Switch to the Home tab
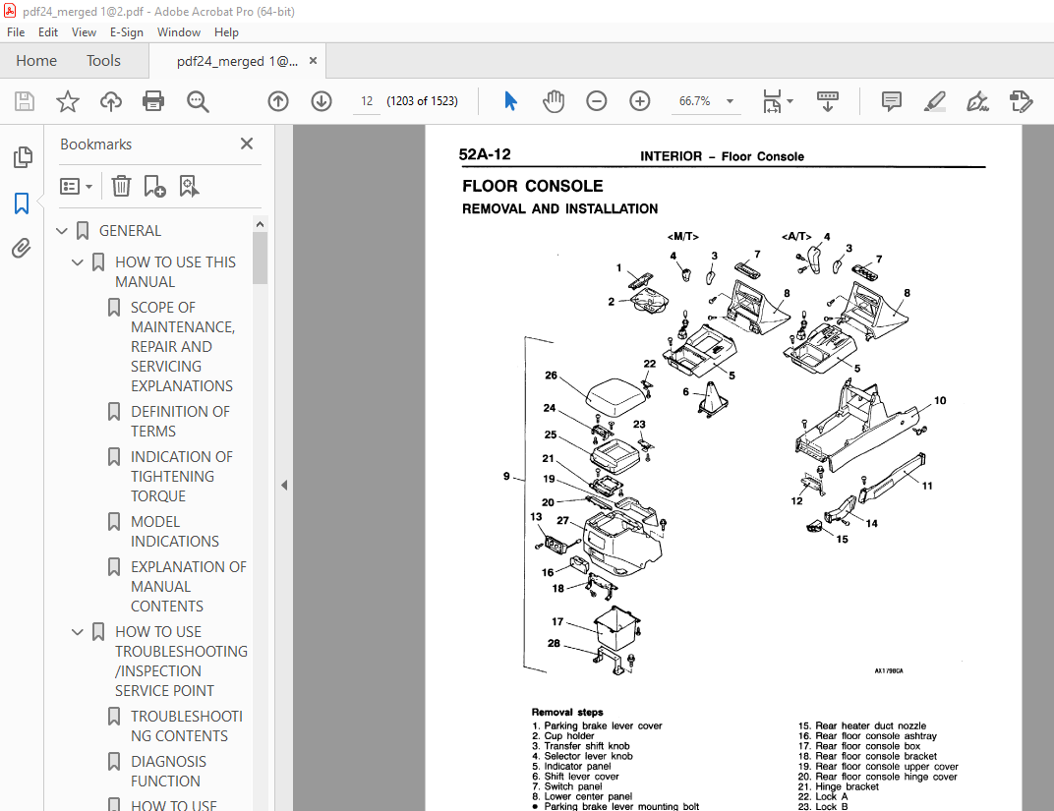1054x811 pixels. (36, 61)
